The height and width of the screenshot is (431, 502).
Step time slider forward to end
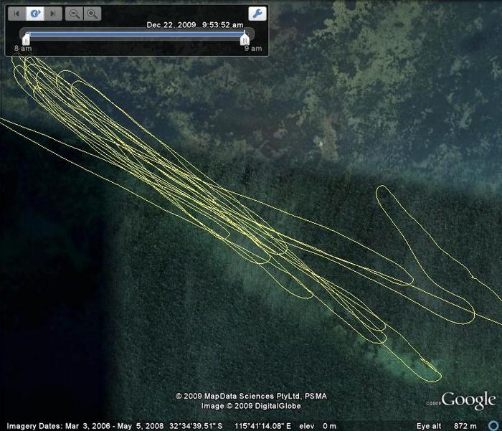pyautogui.click(x=53, y=14)
